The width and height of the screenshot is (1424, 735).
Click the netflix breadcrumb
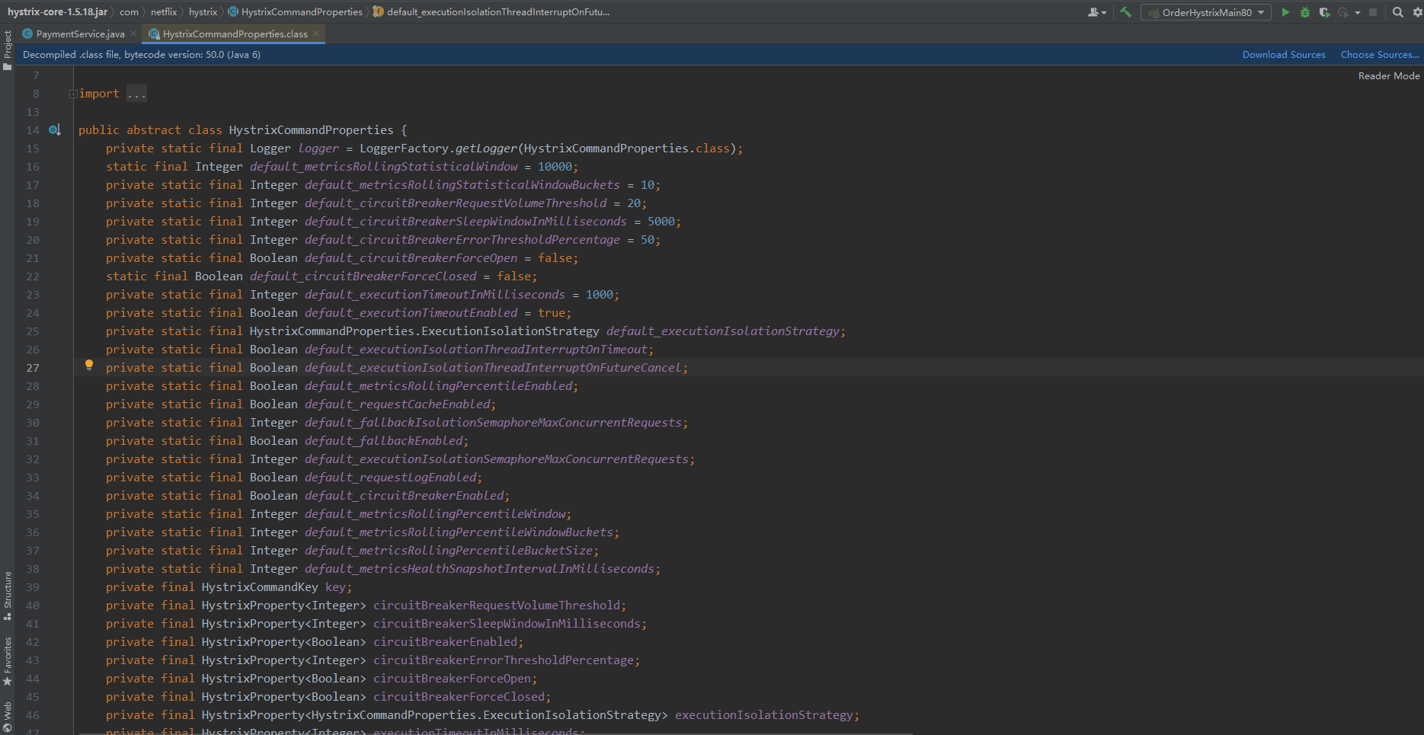[164, 11]
